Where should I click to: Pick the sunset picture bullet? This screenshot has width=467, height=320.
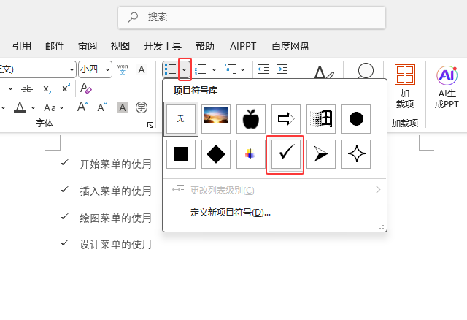pyautogui.click(x=216, y=119)
